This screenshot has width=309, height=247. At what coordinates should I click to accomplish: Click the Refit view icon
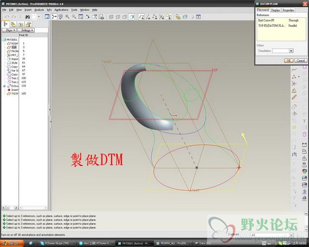click(x=81, y=17)
